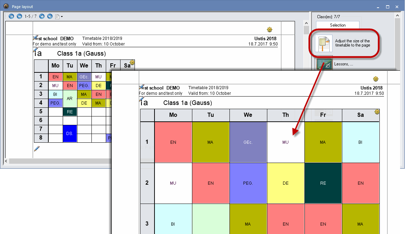Click the Lessons blackboard icon in the side panel

324,64
